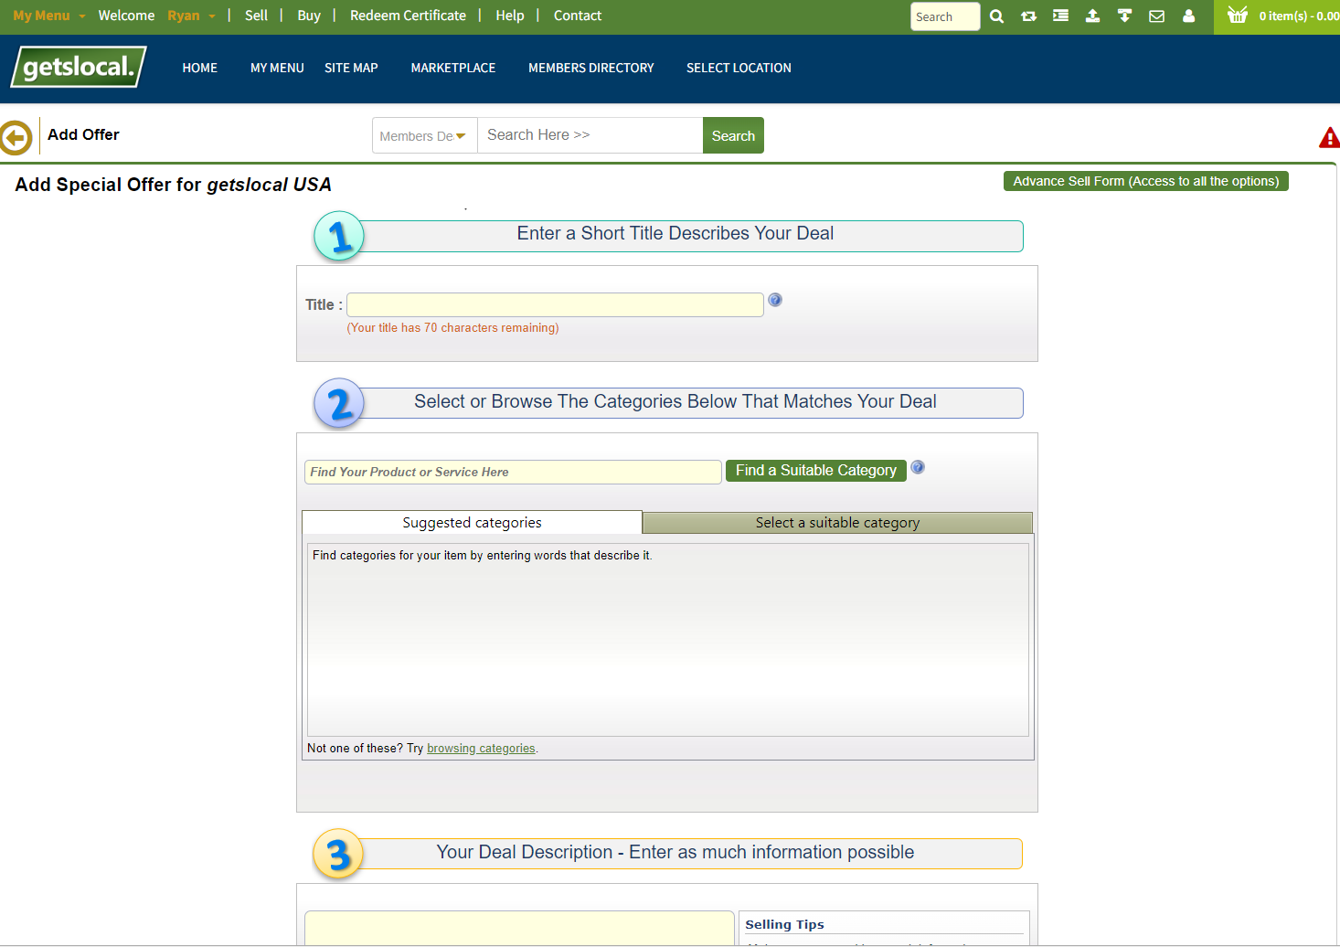Open MEMBERS DIRECTORY in navigation bar
This screenshot has height=947, width=1340.
[x=591, y=68]
